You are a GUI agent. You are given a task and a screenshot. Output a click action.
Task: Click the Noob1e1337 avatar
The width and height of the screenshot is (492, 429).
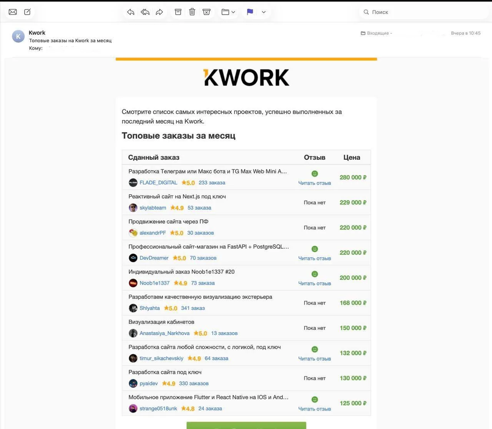tap(133, 283)
